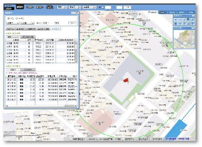Click the red flag marker on map

point(126,80)
